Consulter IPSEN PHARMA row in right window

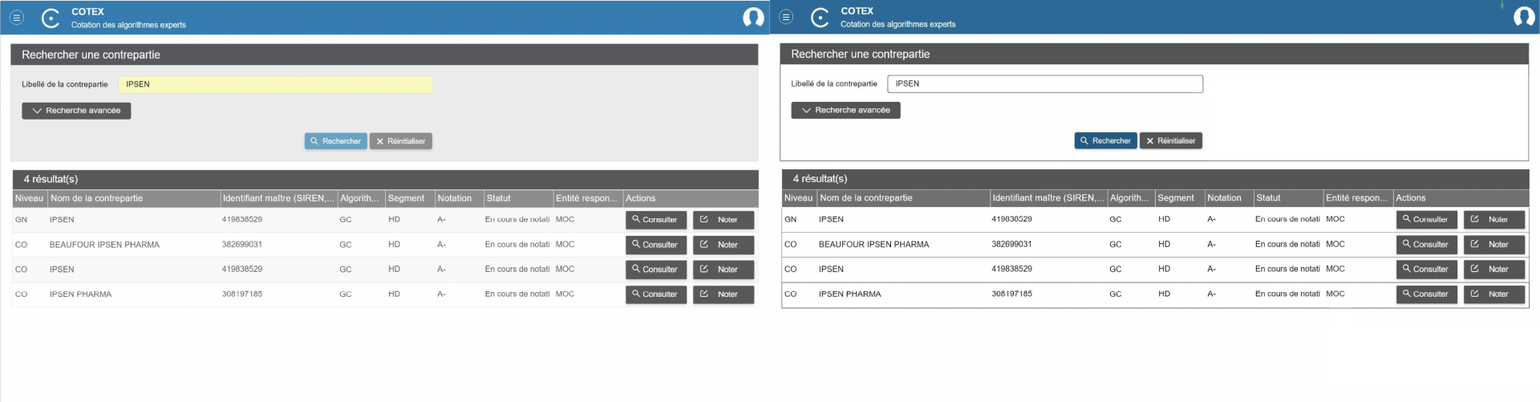1425,294
